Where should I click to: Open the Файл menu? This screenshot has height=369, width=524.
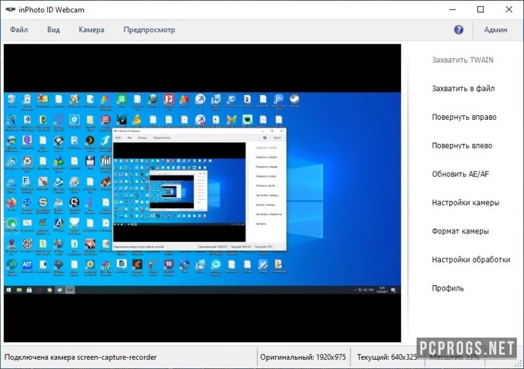click(19, 29)
